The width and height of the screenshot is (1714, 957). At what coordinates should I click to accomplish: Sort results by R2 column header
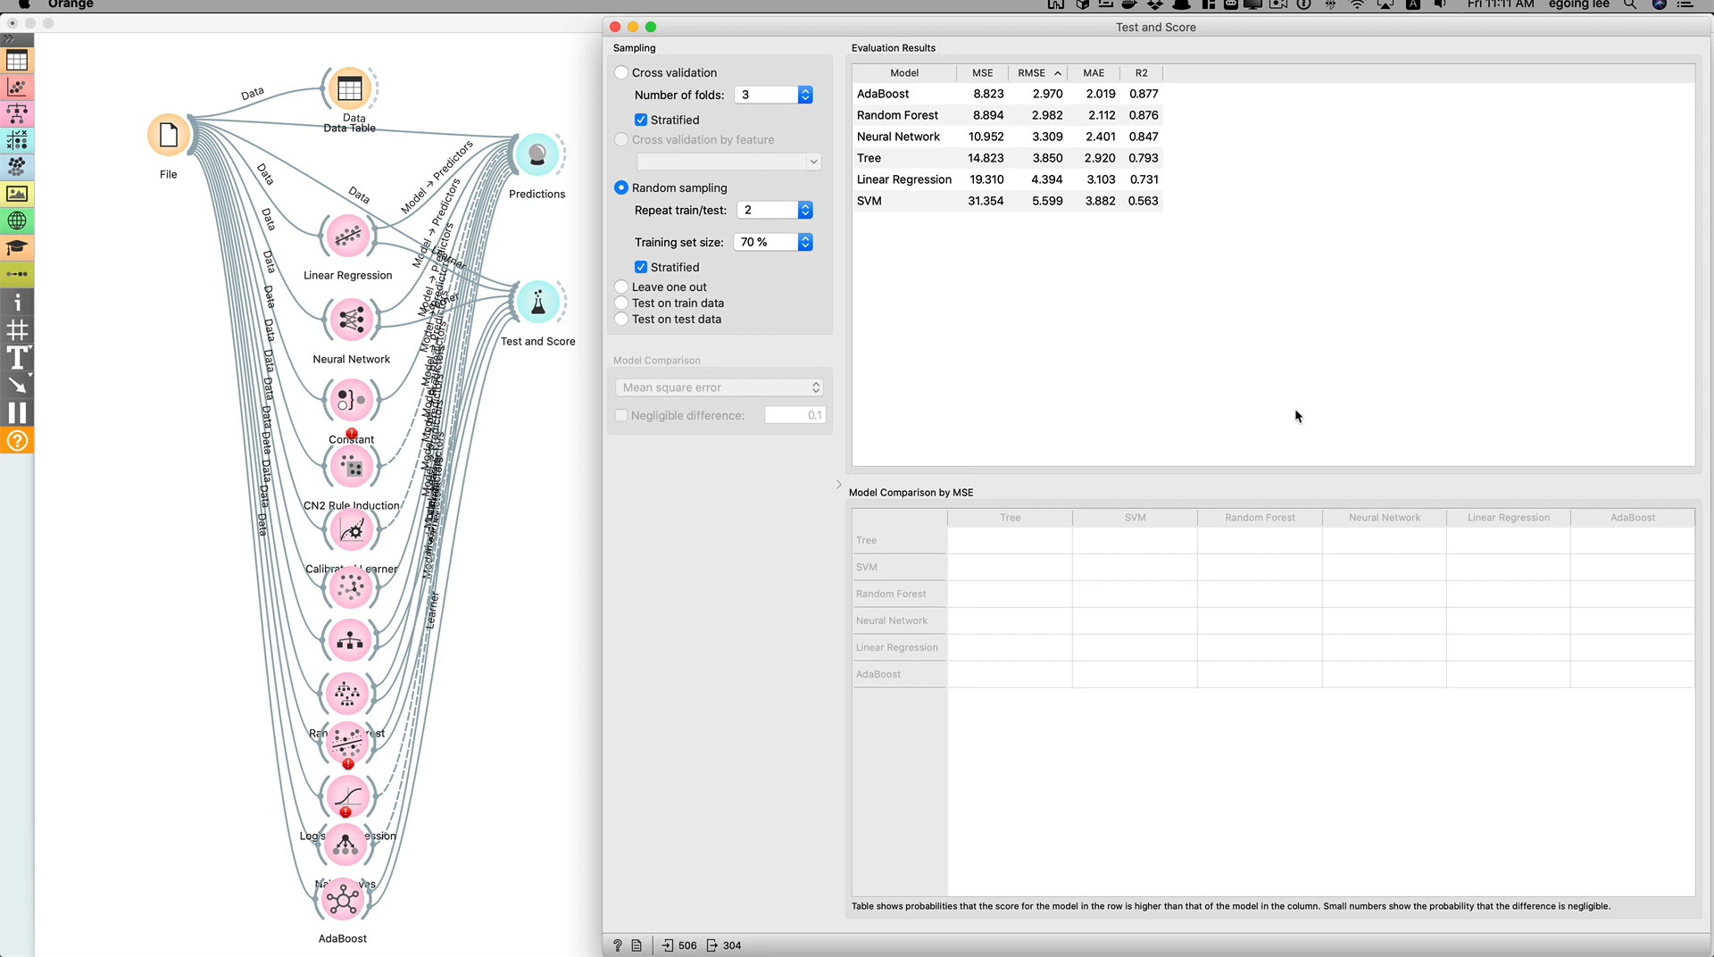tap(1141, 73)
